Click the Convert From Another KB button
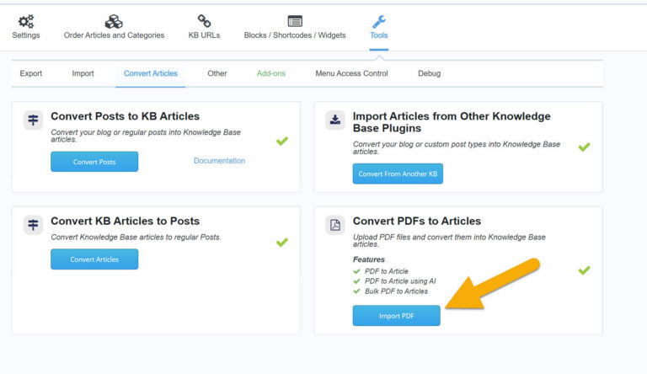Image resolution: width=647 pixels, height=374 pixels. [x=398, y=174]
